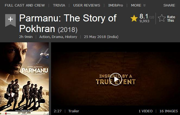Click the Rate This text
180x115 pixels.
[x=171, y=19]
